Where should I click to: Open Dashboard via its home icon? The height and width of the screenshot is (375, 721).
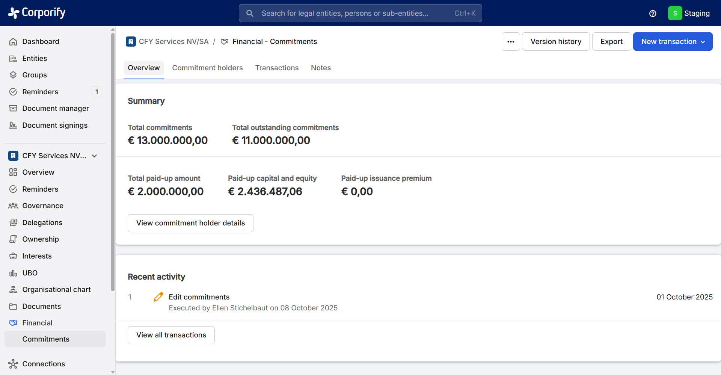coord(13,42)
